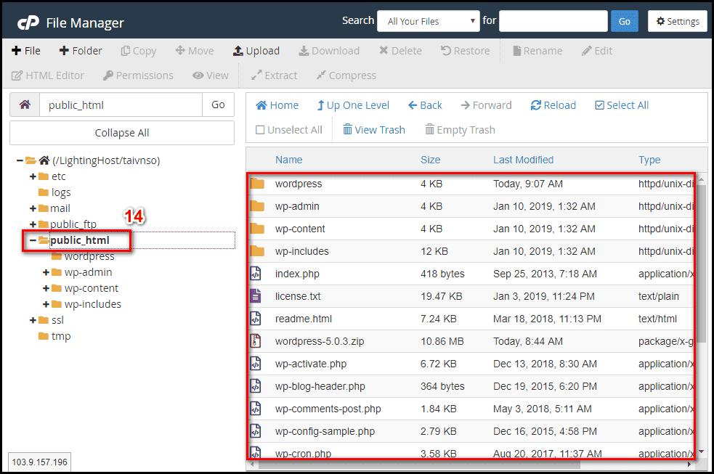Screen dimensions: 714x474
Task: Click the wordpress-5.0.3.zip archive icon
Action: tap(256, 340)
